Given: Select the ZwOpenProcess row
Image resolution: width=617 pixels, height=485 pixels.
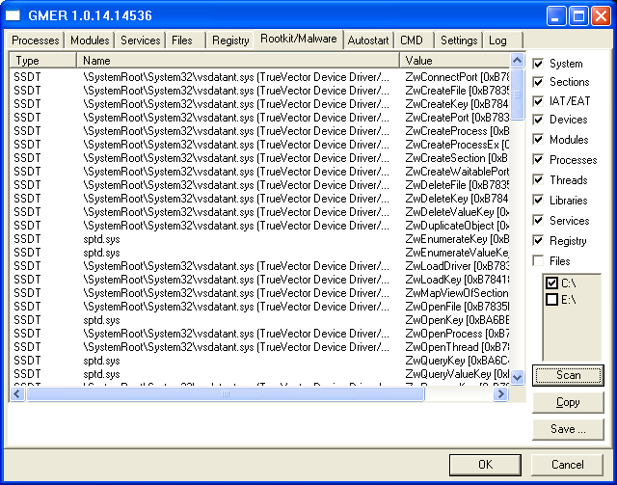Looking at the screenshot, I should (x=259, y=334).
